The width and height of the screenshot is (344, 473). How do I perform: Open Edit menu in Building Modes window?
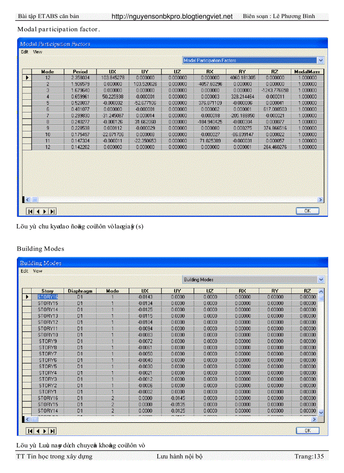pyautogui.click(x=24, y=271)
